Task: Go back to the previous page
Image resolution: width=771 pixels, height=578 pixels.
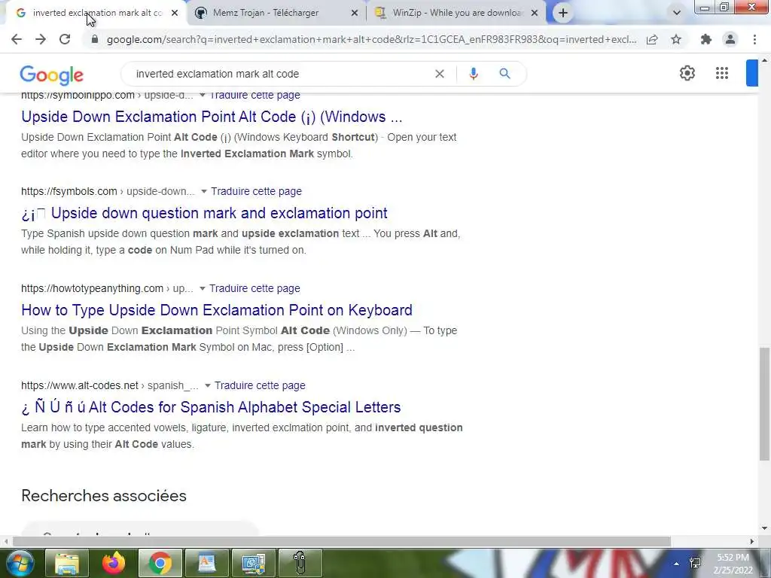Action: pos(17,39)
